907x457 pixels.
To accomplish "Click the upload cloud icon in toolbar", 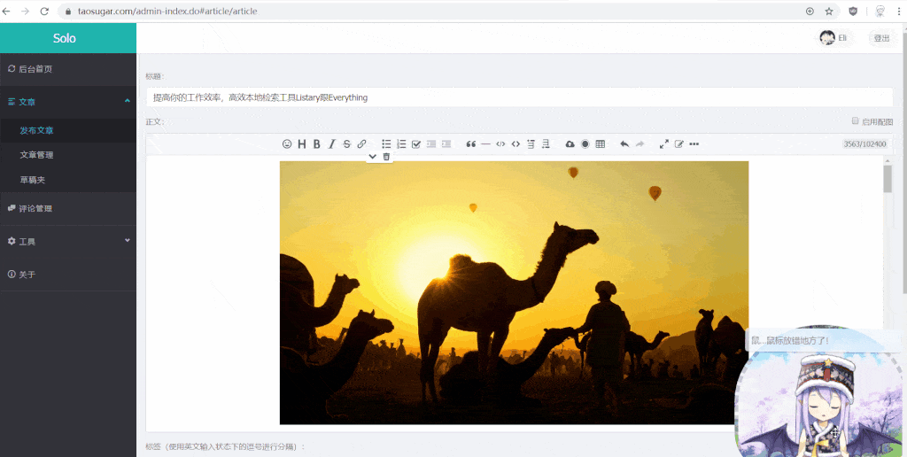I will coord(570,144).
